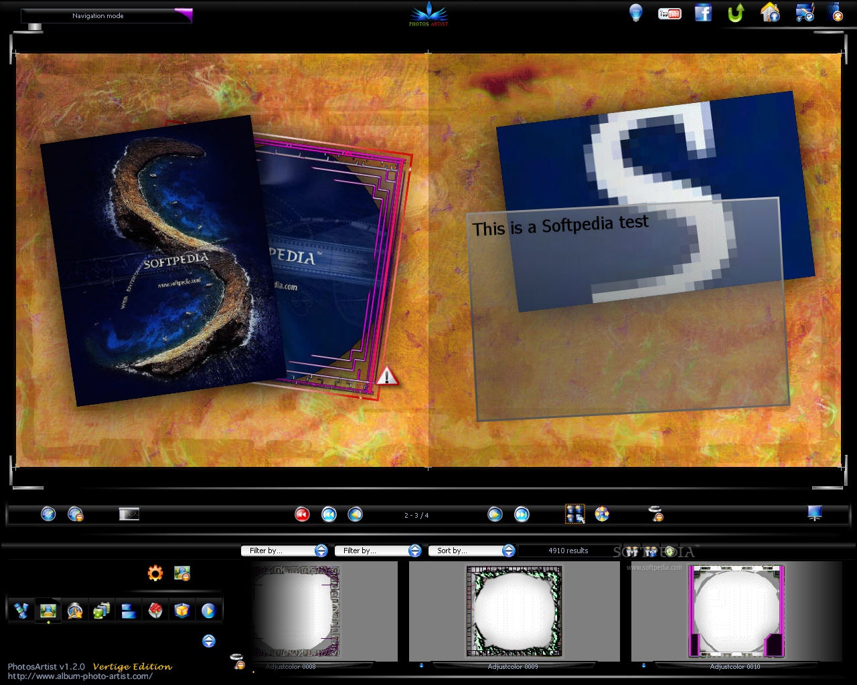Click the blue up-down stepper under toolbar
Viewport: 857px width, 685px height.
(x=209, y=641)
